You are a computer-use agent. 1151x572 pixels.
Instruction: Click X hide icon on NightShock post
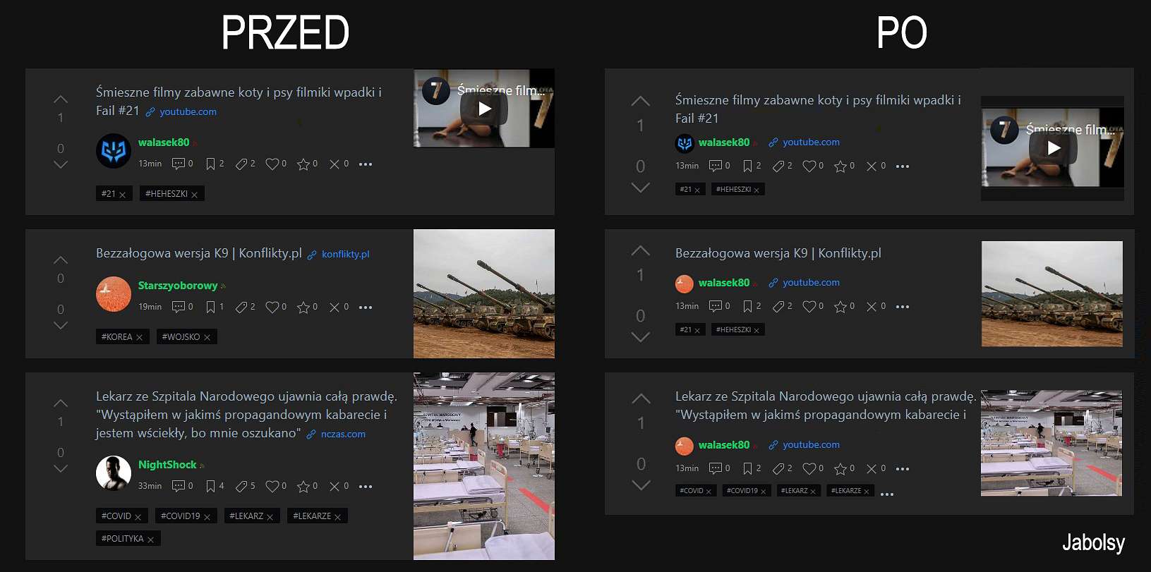click(x=335, y=486)
